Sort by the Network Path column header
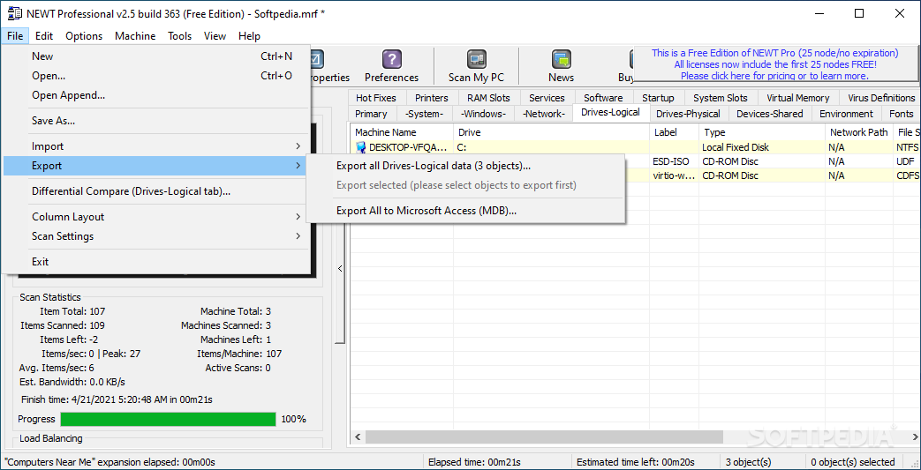 click(858, 132)
